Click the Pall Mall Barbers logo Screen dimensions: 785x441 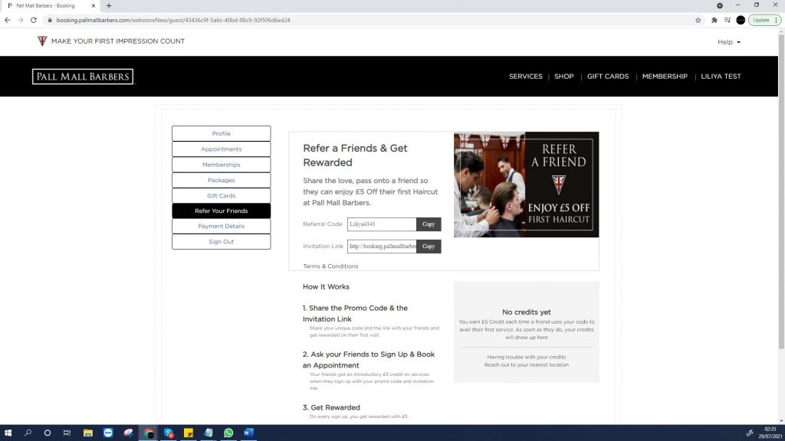(83, 77)
